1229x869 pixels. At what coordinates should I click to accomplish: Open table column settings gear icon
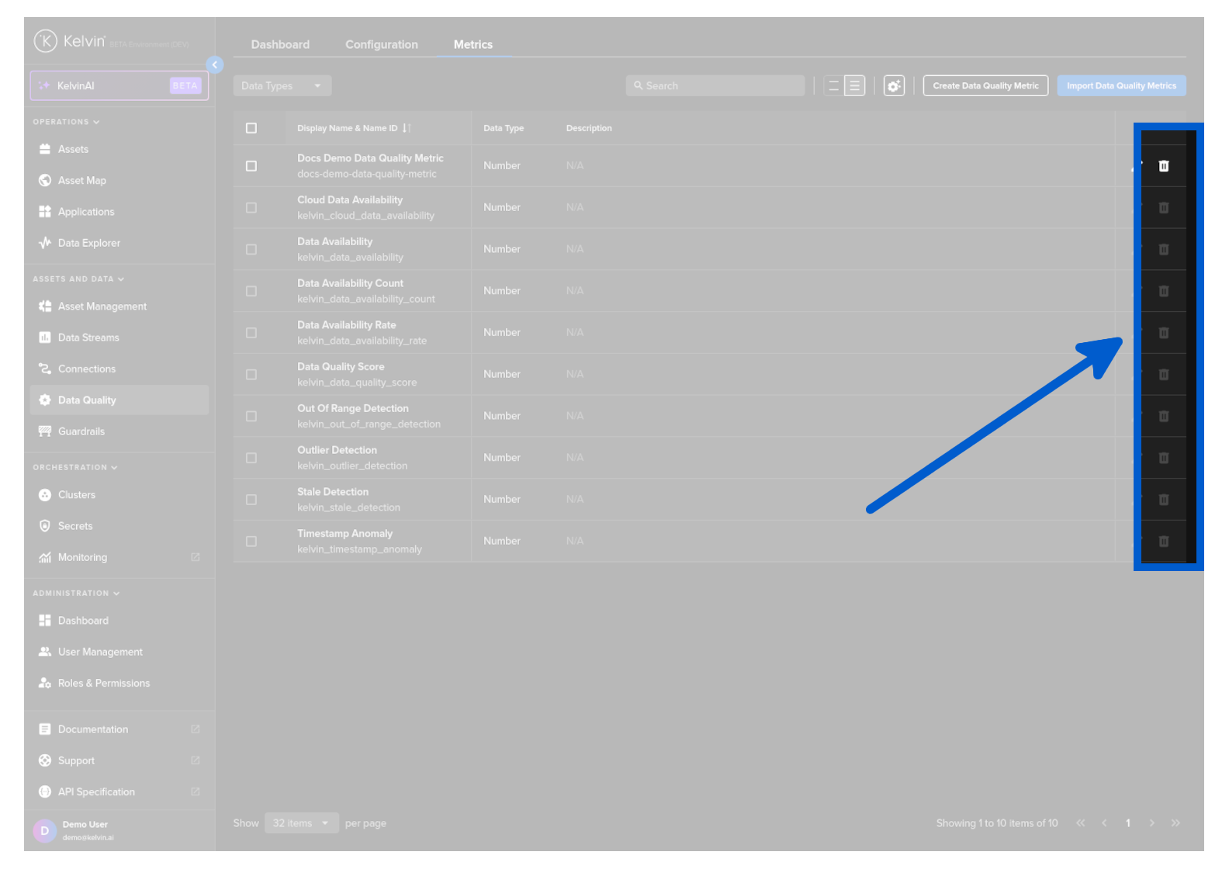[894, 86]
